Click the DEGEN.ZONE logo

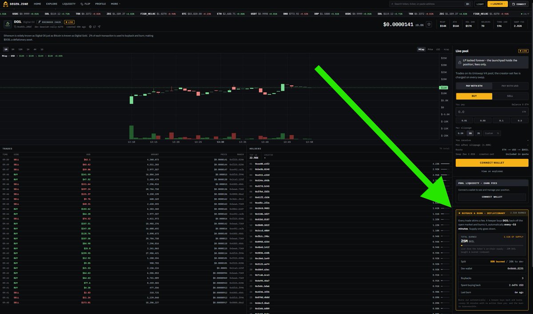pos(16,4)
